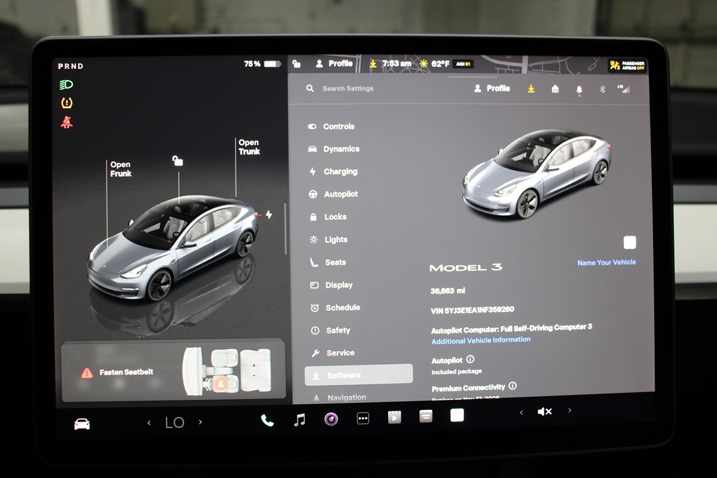This screenshot has width=717, height=478.
Task: Select Software in the settings sidebar
Action: (x=358, y=375)
